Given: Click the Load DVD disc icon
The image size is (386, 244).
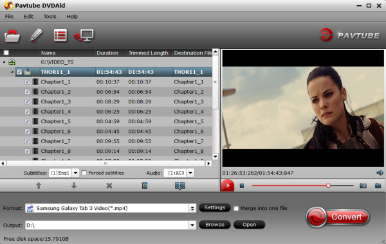Looking at the screenshot, I should click(x=12, y=36).
